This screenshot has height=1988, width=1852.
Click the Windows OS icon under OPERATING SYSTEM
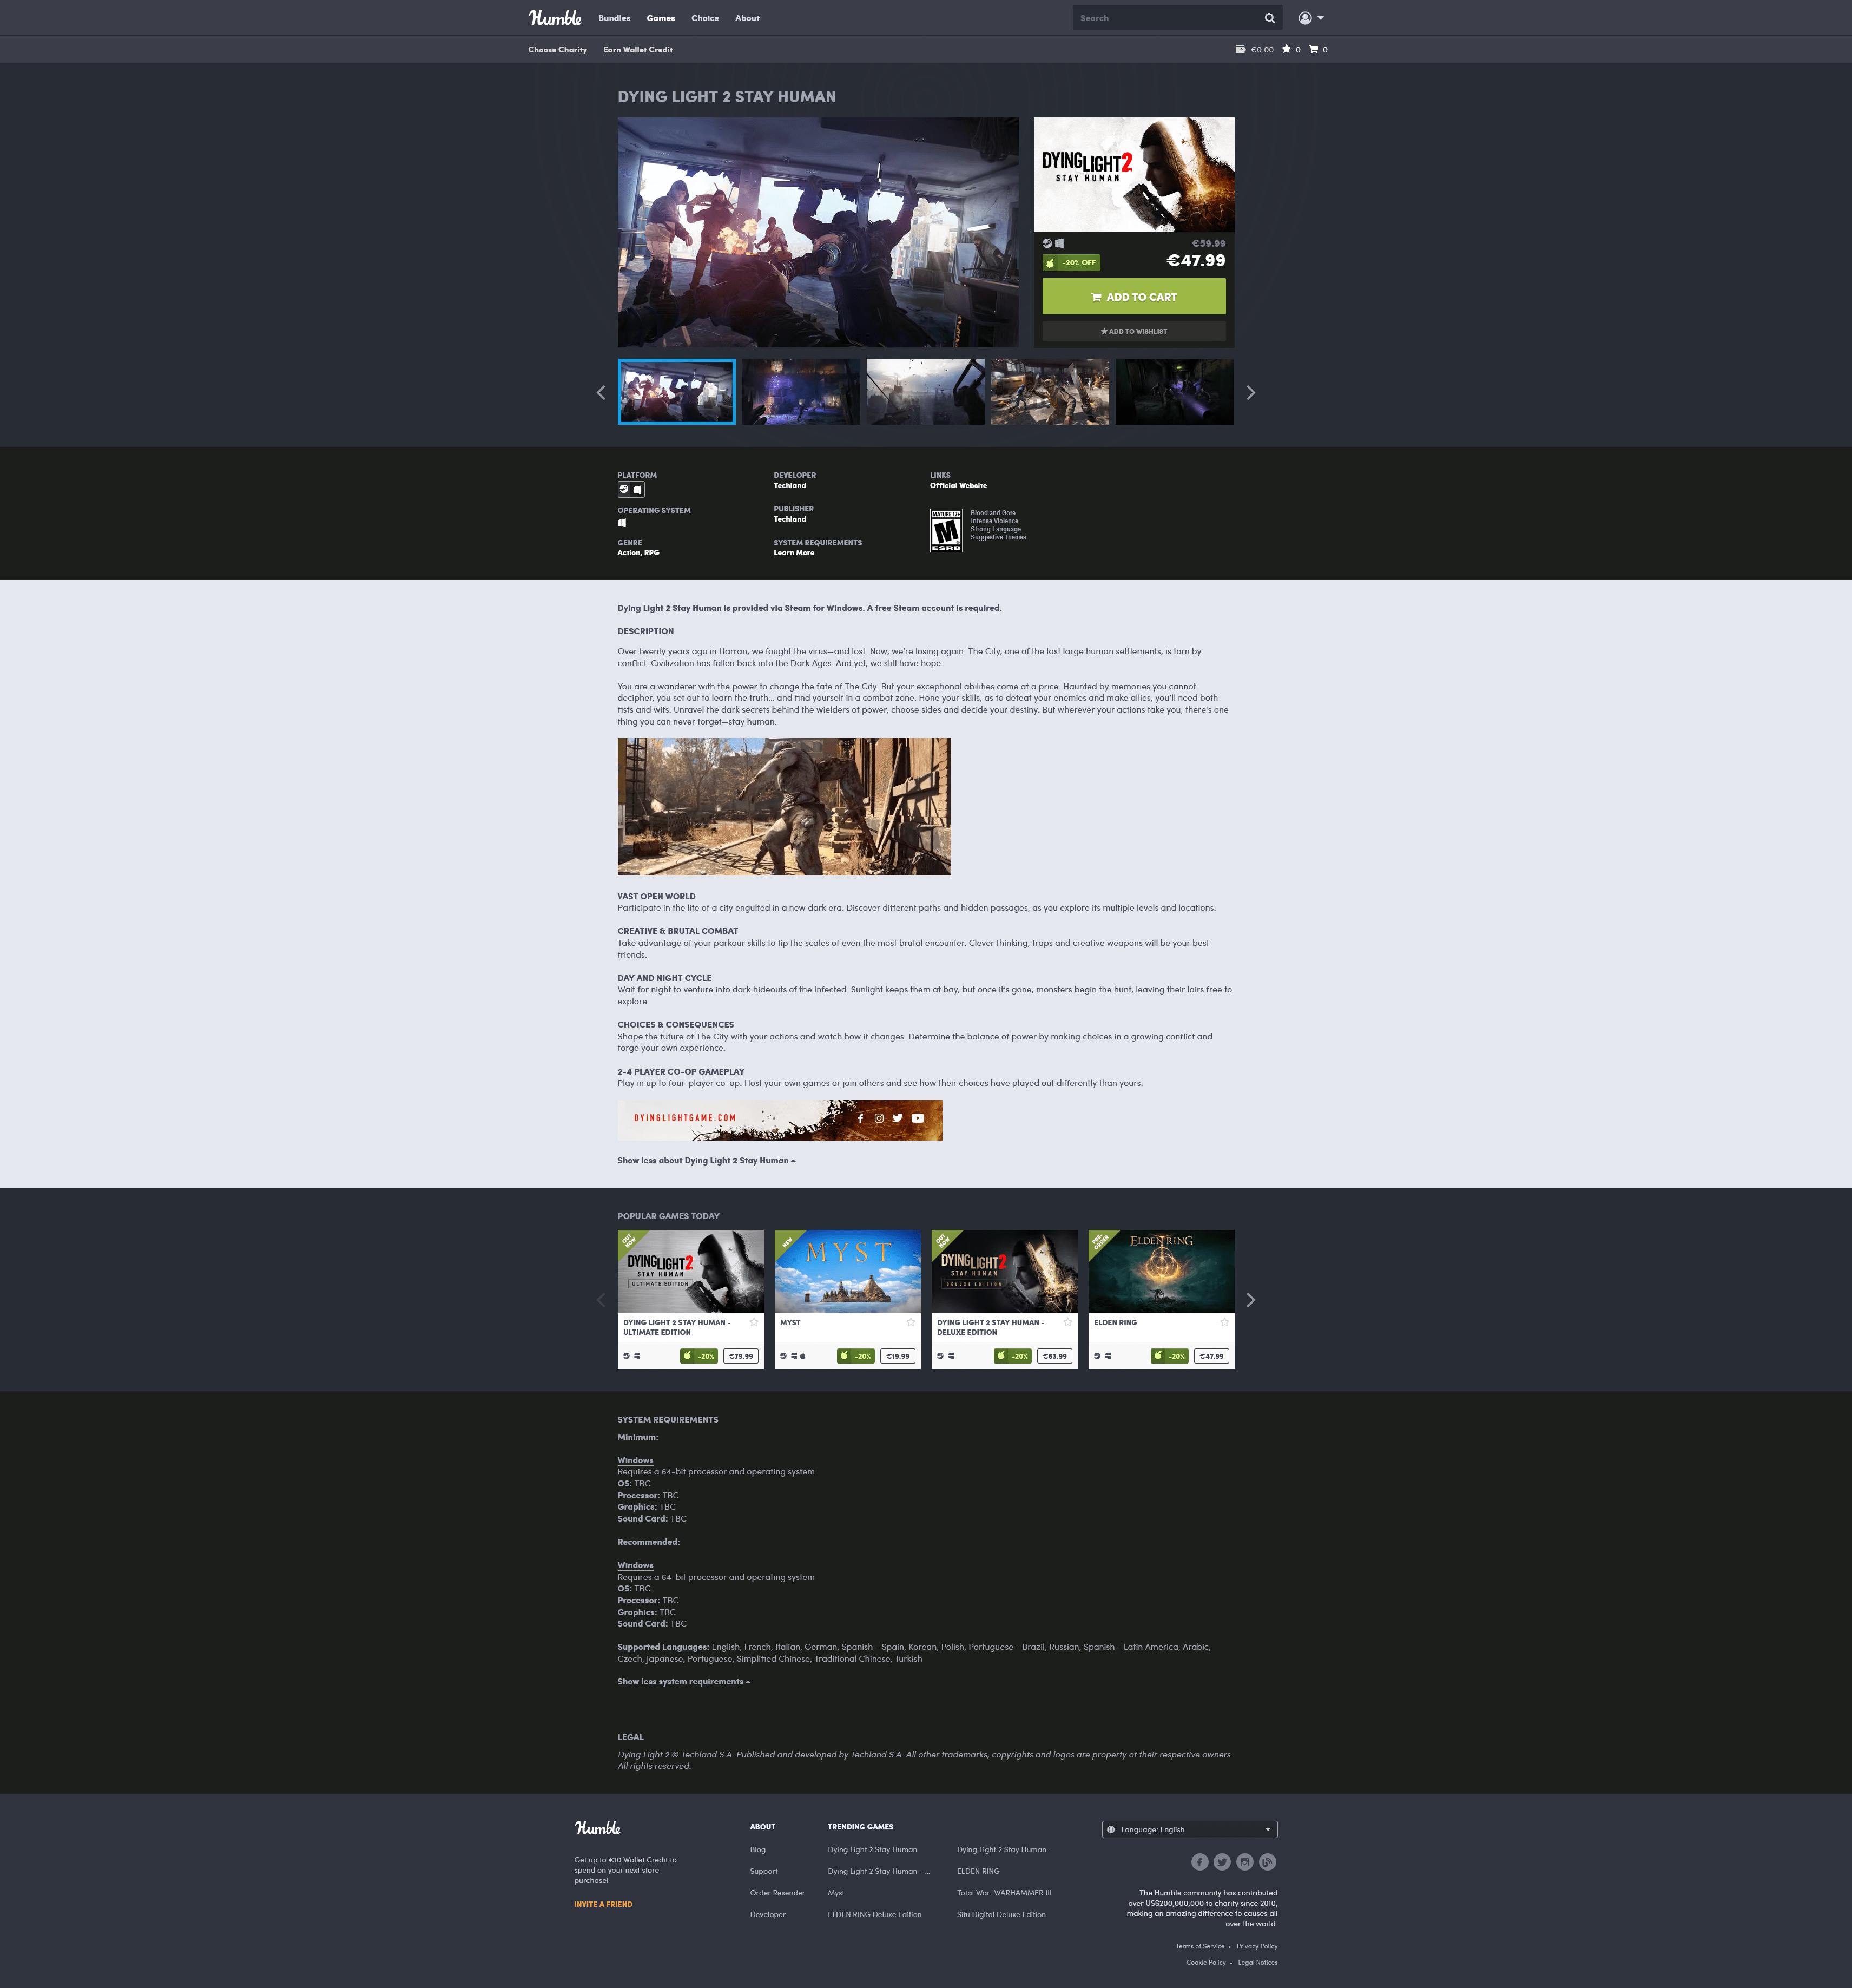pos(622,523)
